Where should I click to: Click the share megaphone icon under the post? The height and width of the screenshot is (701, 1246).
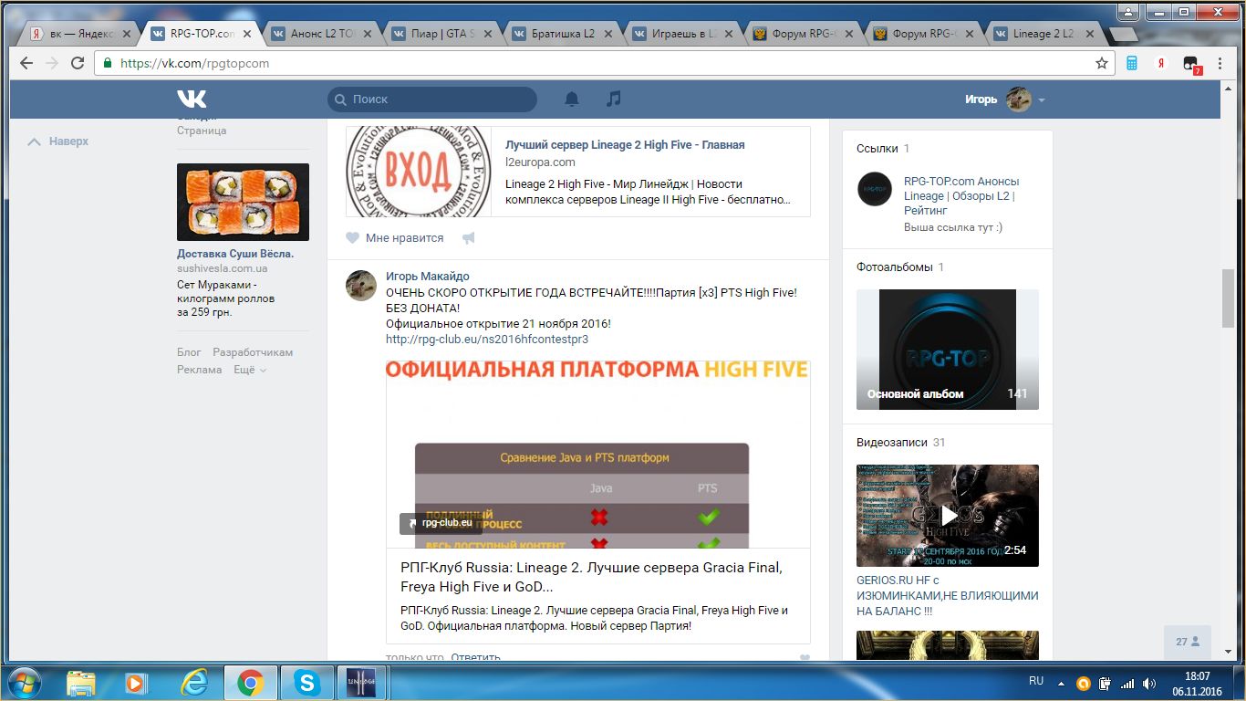pyautogui.click(x=468, y=238)
